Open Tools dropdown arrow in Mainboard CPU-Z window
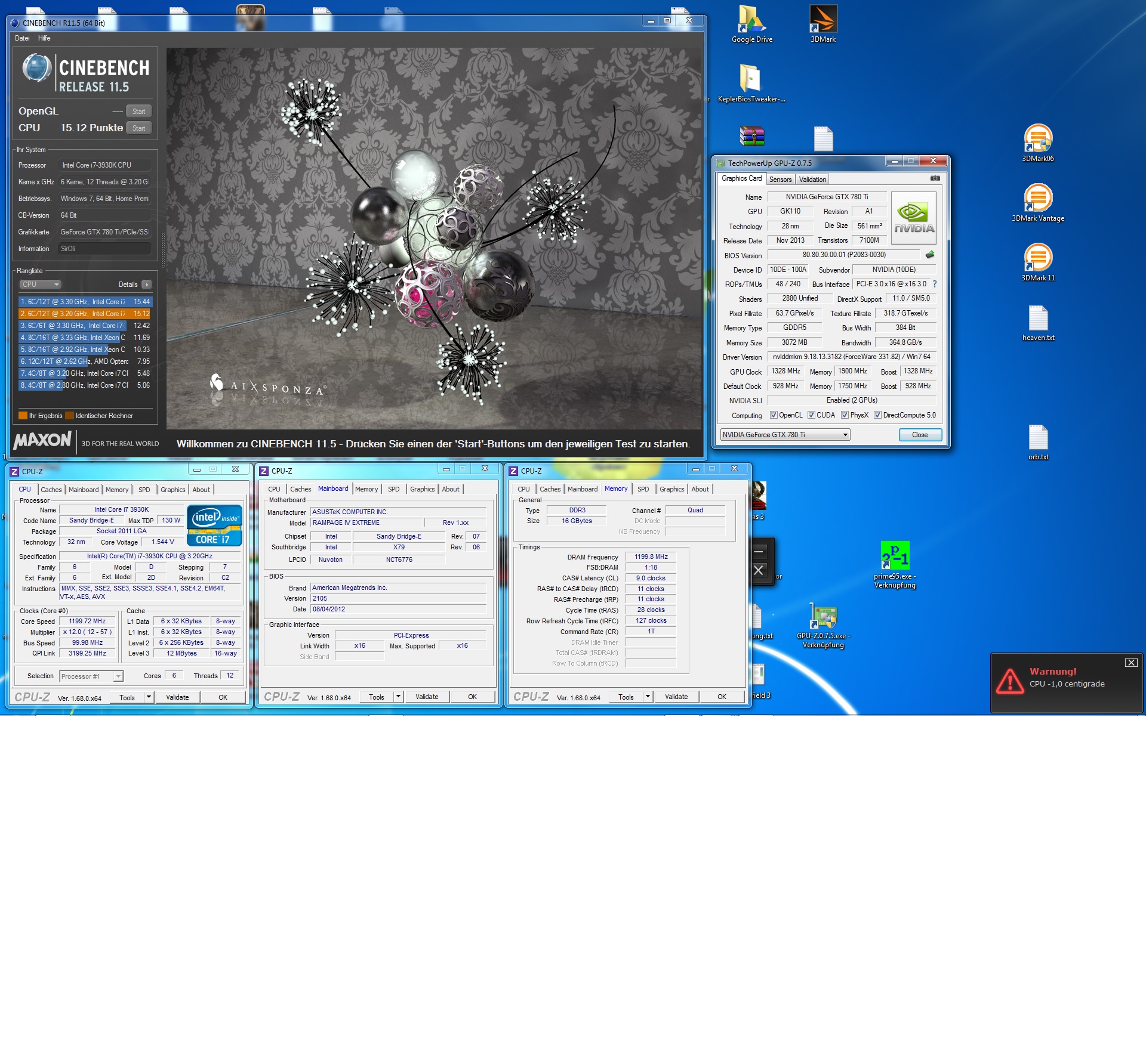This screenshot has width=1146, height=1045. [398, 696]
